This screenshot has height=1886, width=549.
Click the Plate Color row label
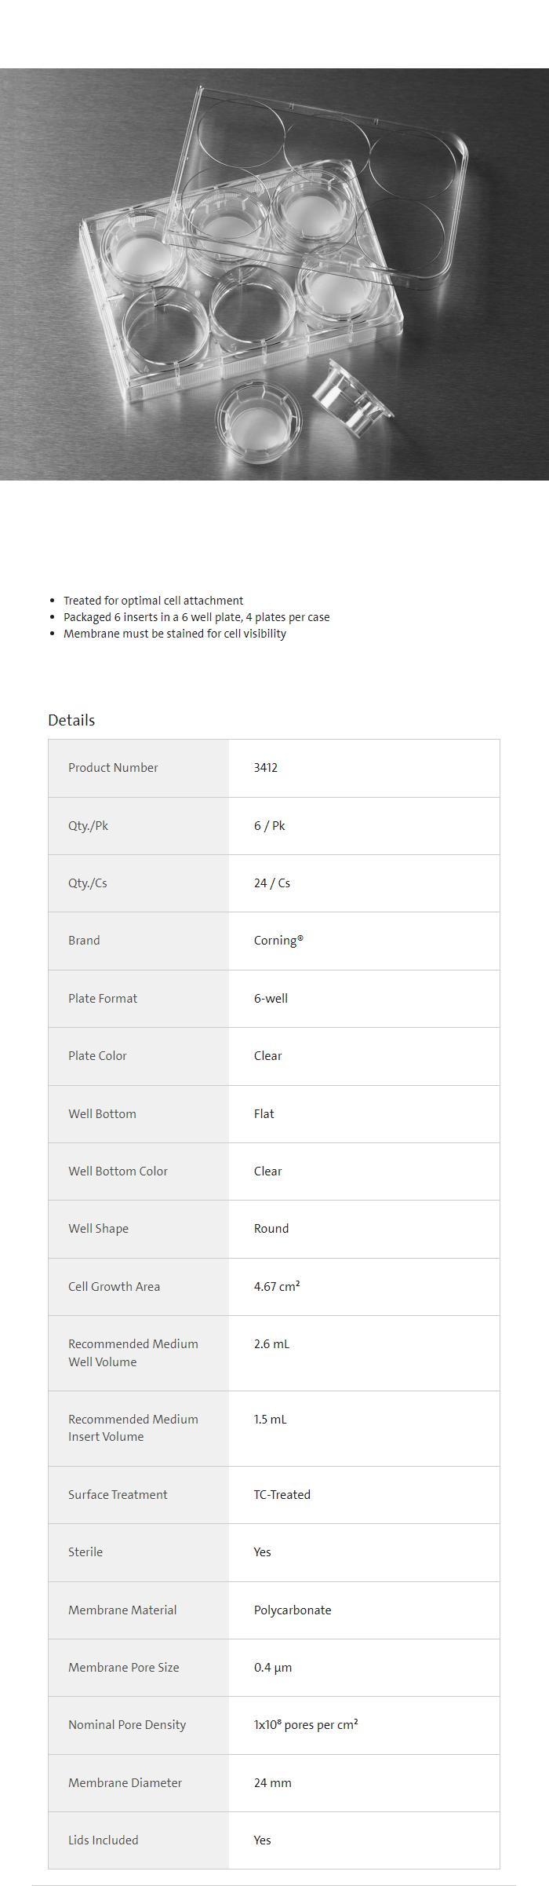click(x=97, y=1056)
